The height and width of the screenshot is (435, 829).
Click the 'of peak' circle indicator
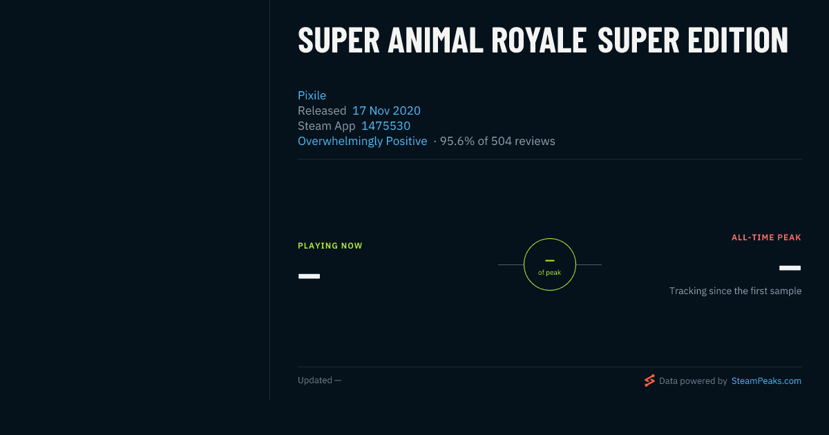[x=550, y=264]
